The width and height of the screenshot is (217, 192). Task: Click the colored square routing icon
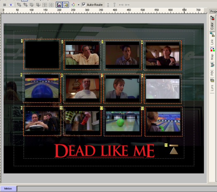click(x=73, y=5)
